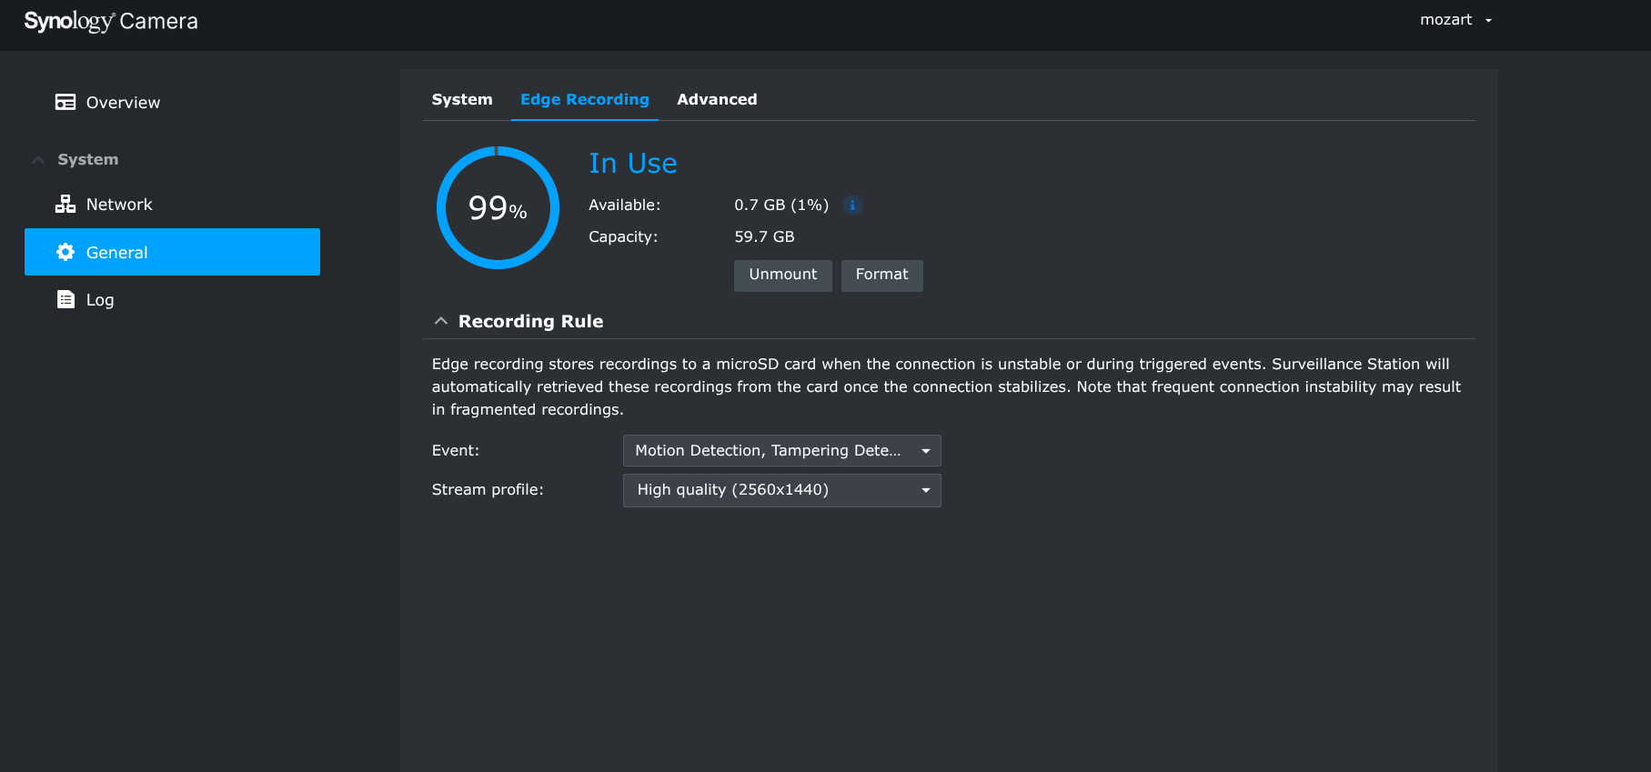Switch to the Advanced tab
Screen dimensions: 1651x772
pyautogui.click(x=717, y=99)
